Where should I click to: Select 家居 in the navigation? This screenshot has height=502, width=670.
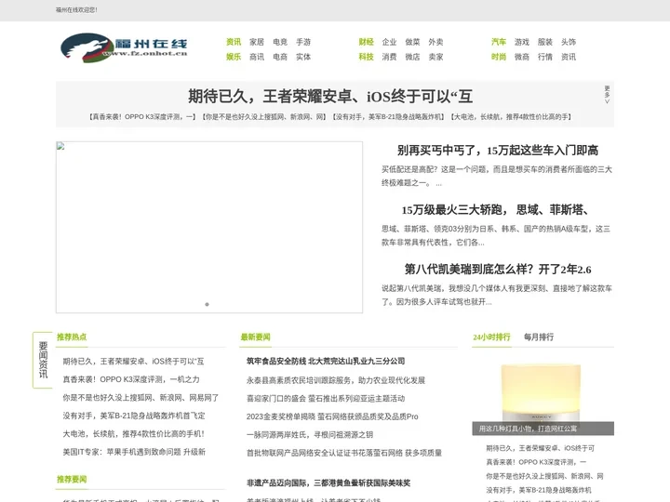click(257, 42)
